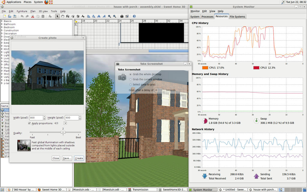Expand the Kitchen furniture category

2,49
